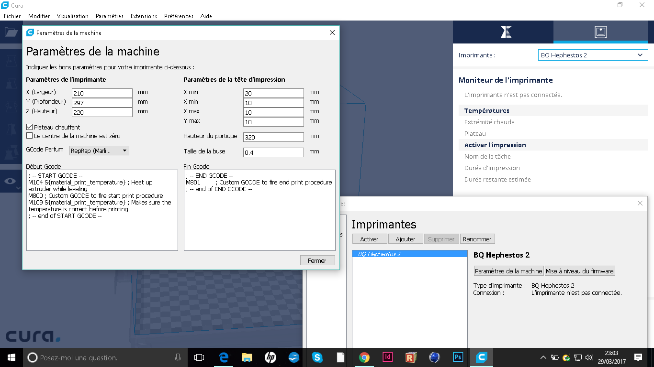Open the Extensions menu
Image resolution: width=654 pixels, height=367 pixels.
(x=144, y=16)
